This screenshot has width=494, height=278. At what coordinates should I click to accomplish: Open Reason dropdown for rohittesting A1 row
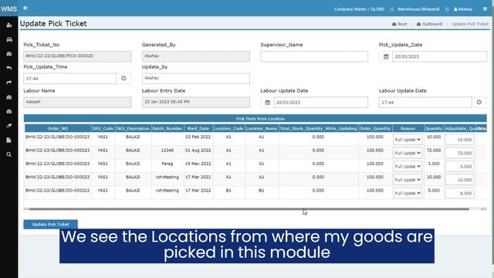coord(408,180)
